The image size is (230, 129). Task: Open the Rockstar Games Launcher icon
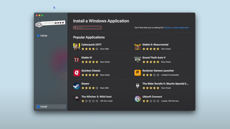(137, 73)
